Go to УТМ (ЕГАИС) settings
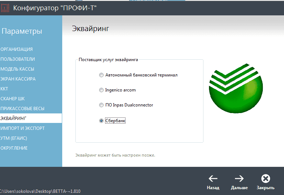This screenshot has width=284, height=195. pos(14,138)
